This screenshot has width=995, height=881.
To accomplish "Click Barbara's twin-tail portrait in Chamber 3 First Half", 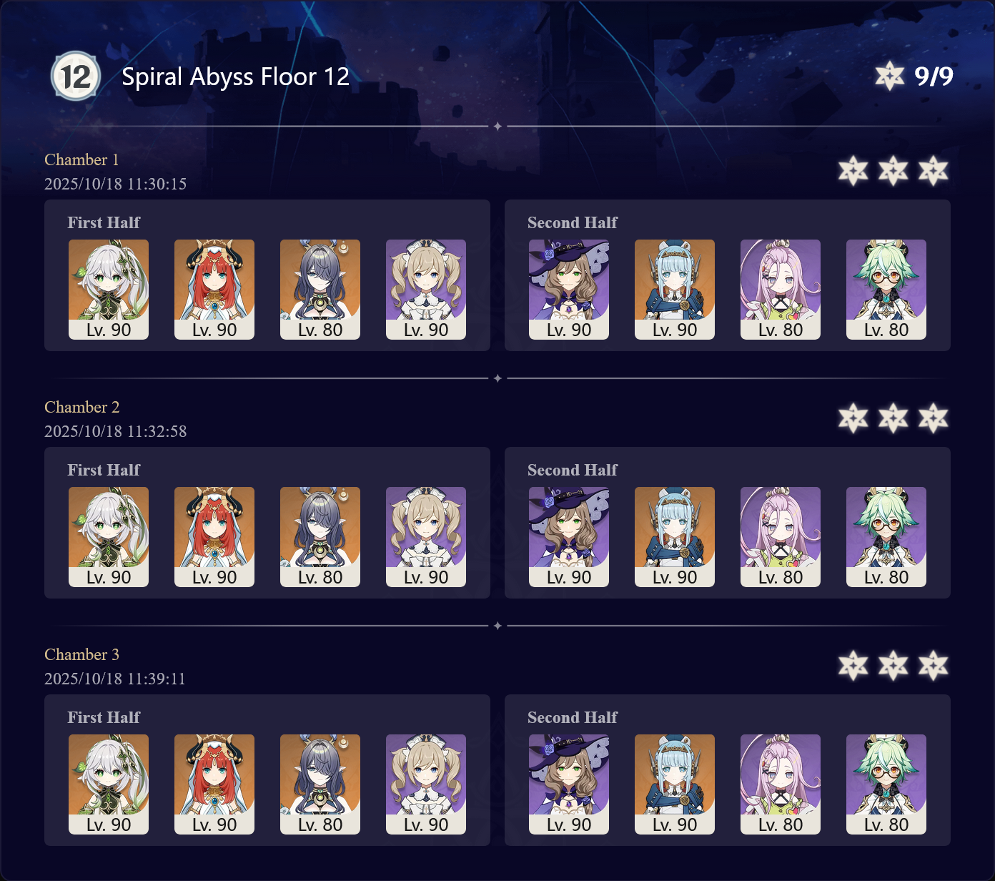I will 426,784.
